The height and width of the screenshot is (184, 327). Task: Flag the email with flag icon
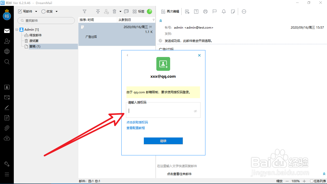[215, 11]
